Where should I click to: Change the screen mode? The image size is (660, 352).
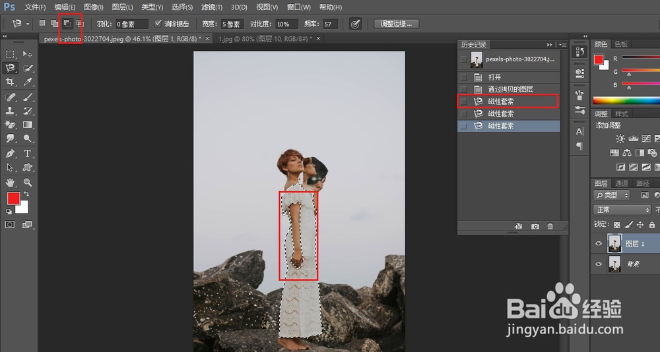click(27, 225)
